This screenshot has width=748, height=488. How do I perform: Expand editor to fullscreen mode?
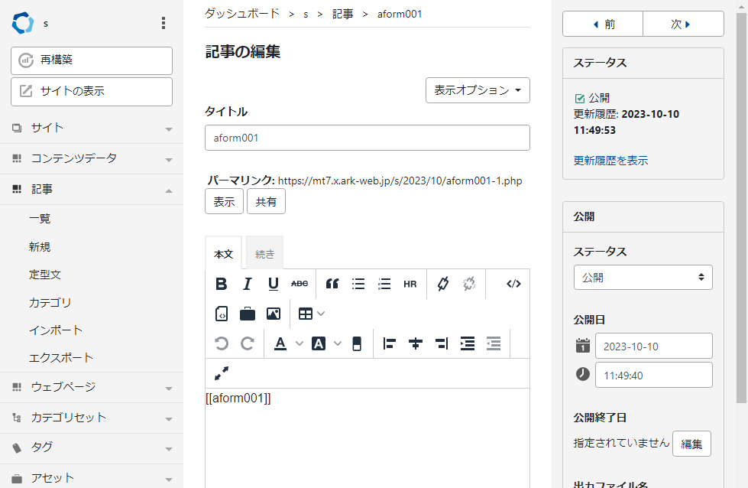click(x=222, y=373)
